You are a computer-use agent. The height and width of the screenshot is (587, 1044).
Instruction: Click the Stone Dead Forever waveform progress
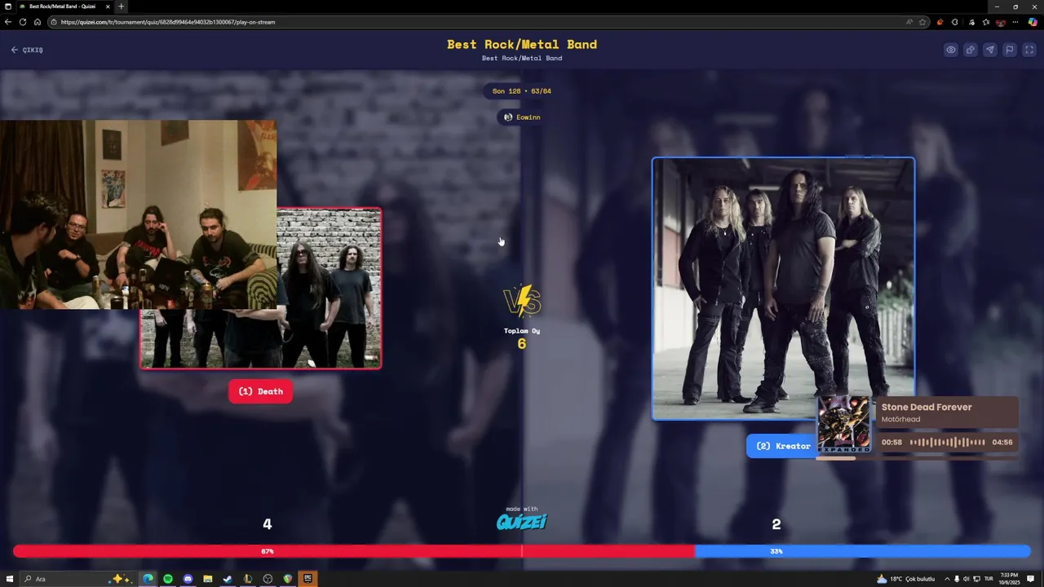(947, 443)
